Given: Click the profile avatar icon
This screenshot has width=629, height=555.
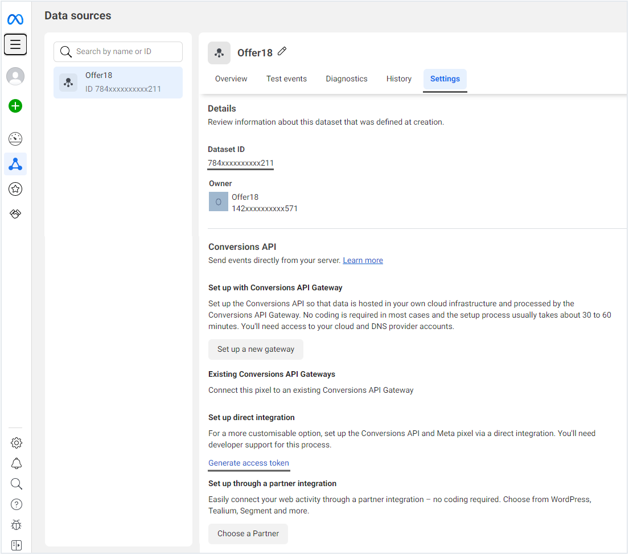Looking at the screenshot, I should tap(15, 76).
